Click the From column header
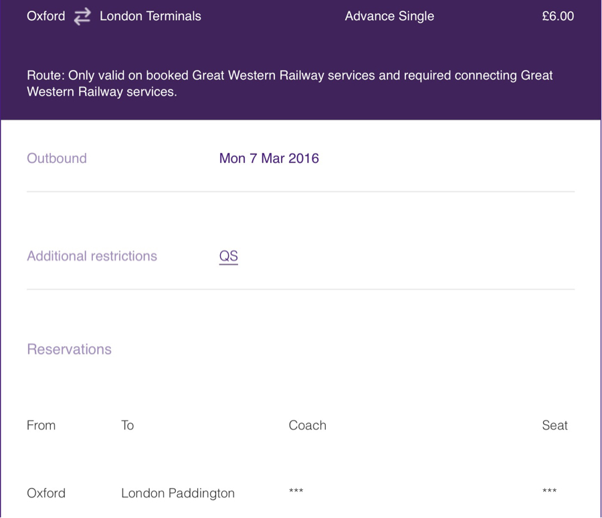The width and height of the screenshot is (602, 518). 41,425
